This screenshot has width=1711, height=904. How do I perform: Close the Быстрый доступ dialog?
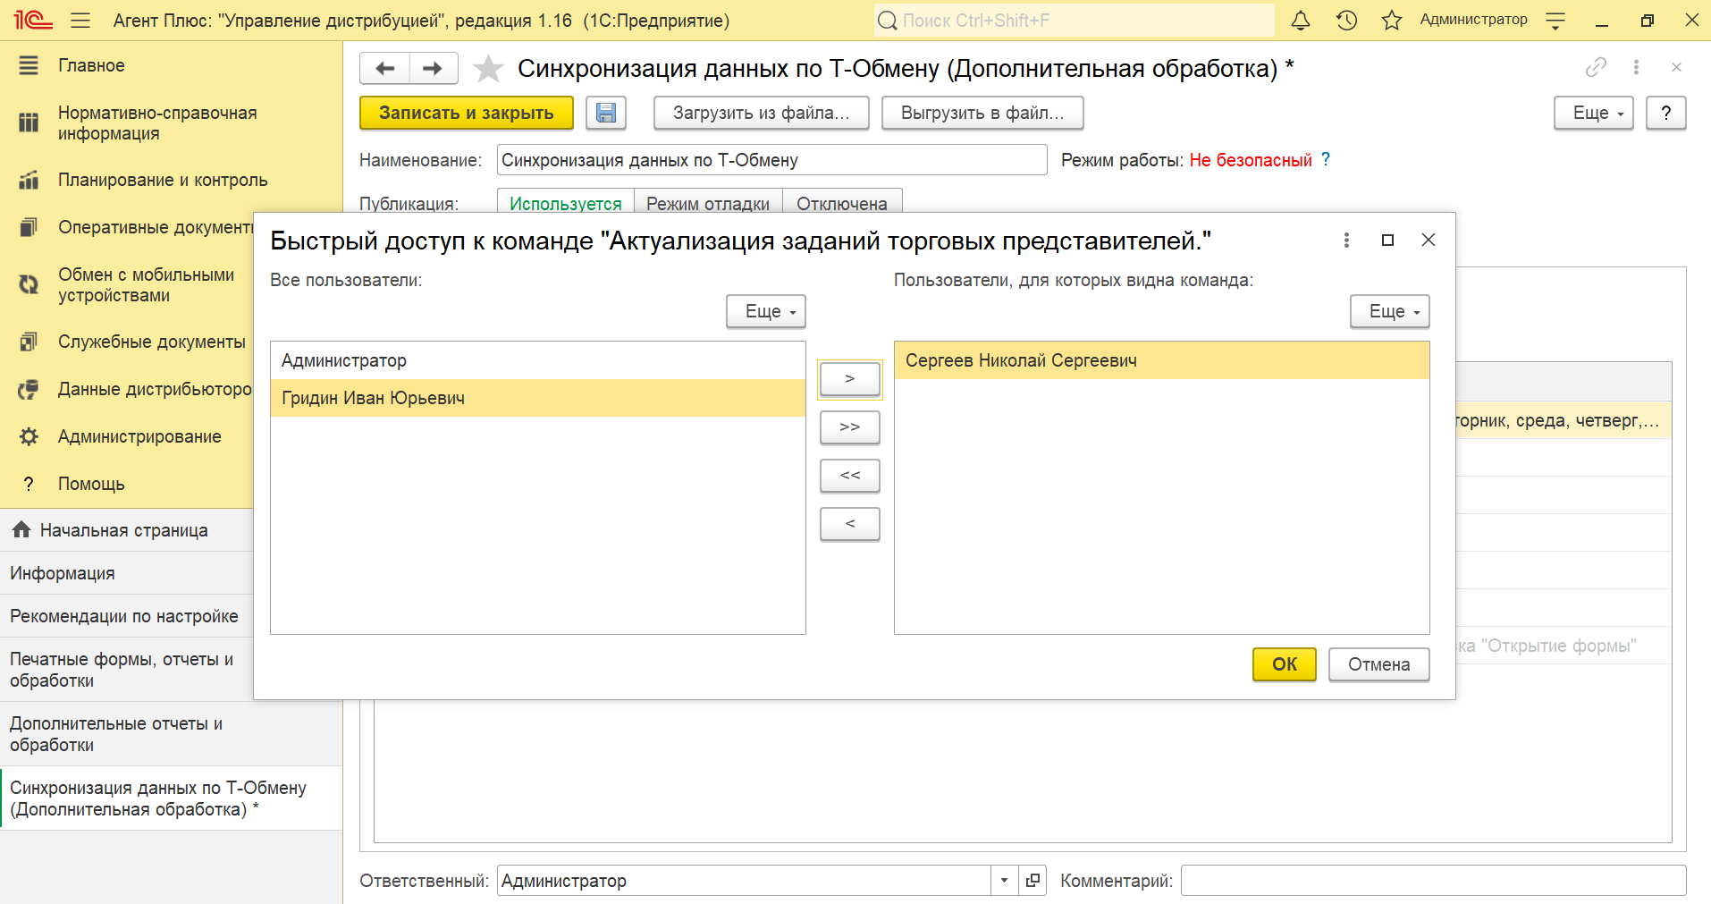pos(1429,240)
